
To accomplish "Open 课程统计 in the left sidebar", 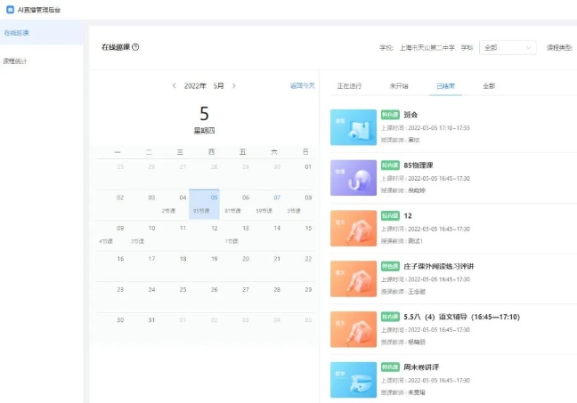I will point(16,61).
